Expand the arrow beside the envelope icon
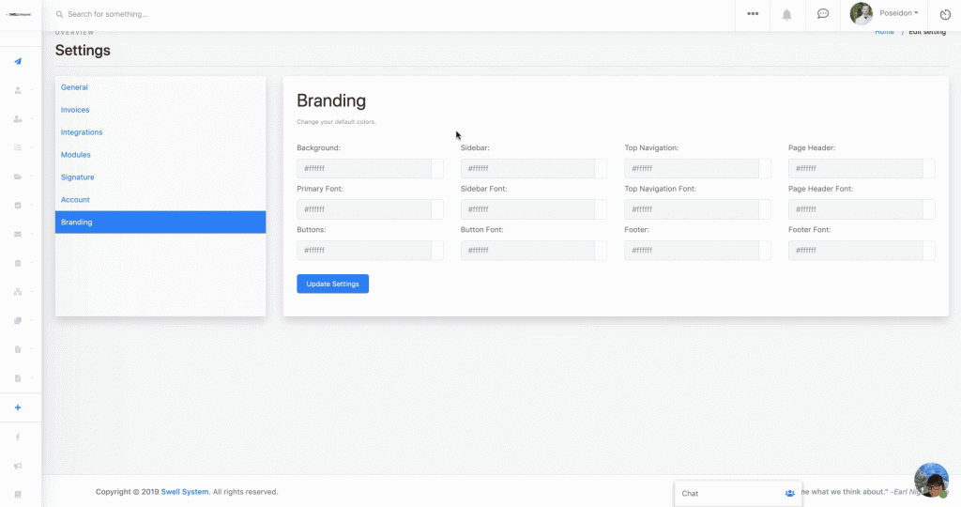Viewport: 961px width, 507px height. pos(32,234)
